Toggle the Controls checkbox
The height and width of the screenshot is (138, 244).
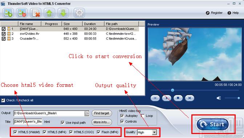click(122, 121)
